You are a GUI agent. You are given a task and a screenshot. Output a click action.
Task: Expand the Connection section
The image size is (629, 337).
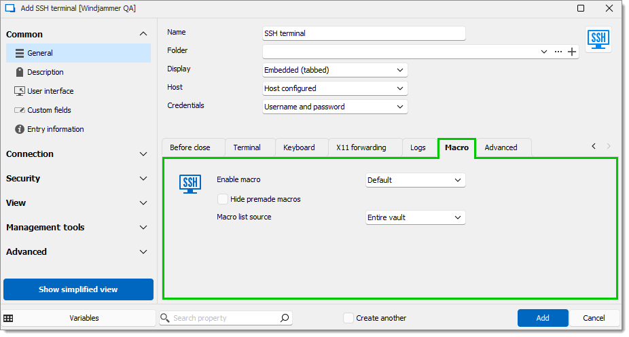143,154
